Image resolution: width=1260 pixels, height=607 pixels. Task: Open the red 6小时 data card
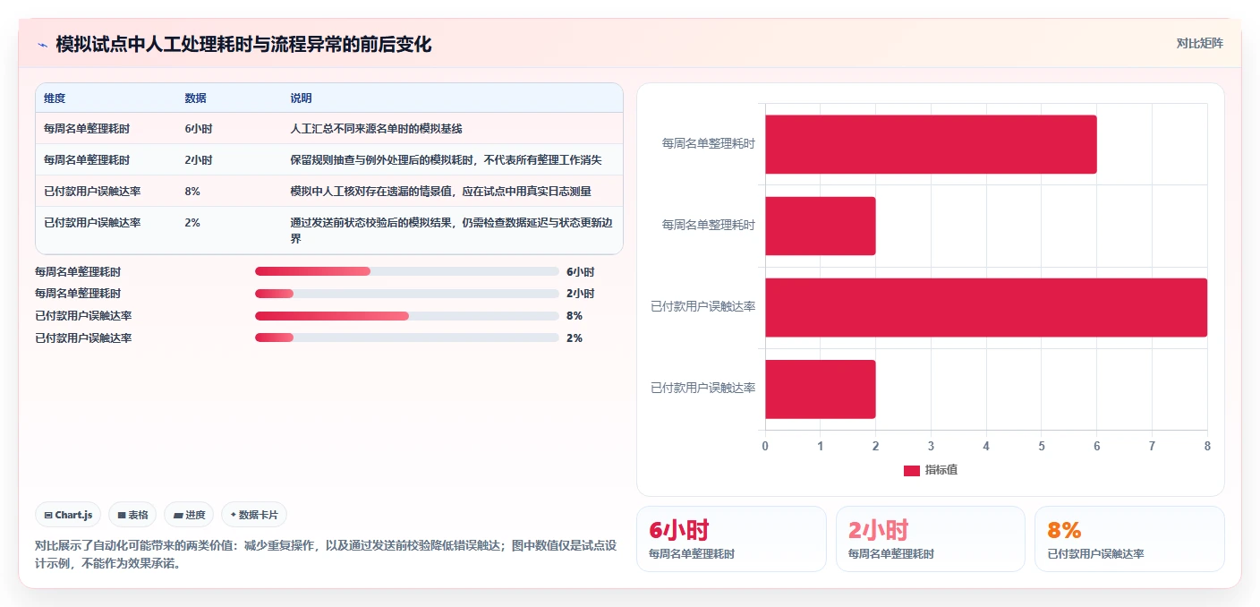(x=731, y=539)
